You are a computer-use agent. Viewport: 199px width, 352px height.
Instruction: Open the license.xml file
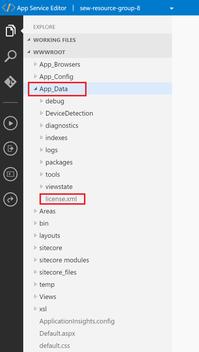[61, 199]
